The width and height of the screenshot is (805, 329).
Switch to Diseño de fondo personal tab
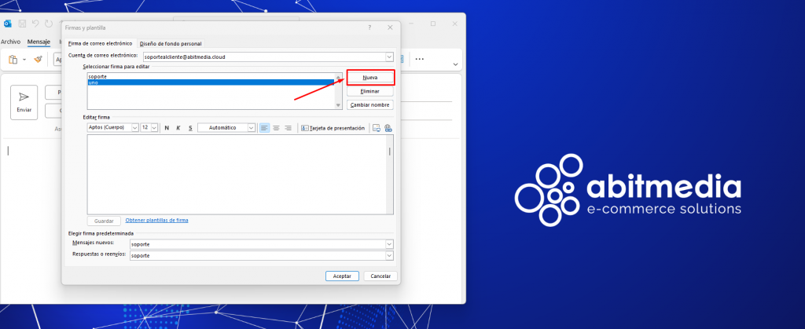click(x=171, y=43)
